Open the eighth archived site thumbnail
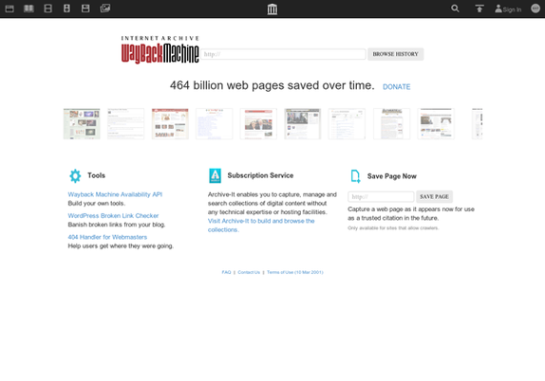Image resolution: width=545 pixels, height=381 pixels. point(392,124)
